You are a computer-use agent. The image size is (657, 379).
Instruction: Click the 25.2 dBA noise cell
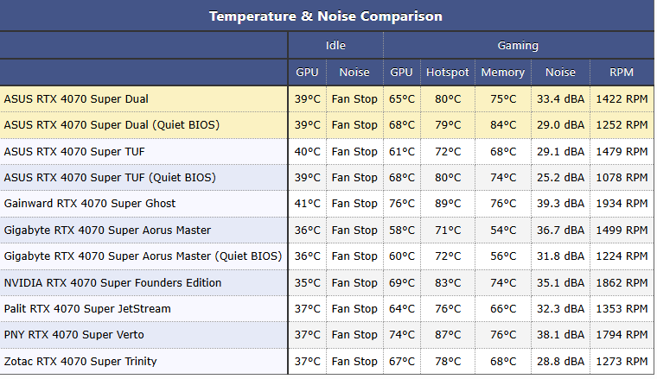(560, 178)
